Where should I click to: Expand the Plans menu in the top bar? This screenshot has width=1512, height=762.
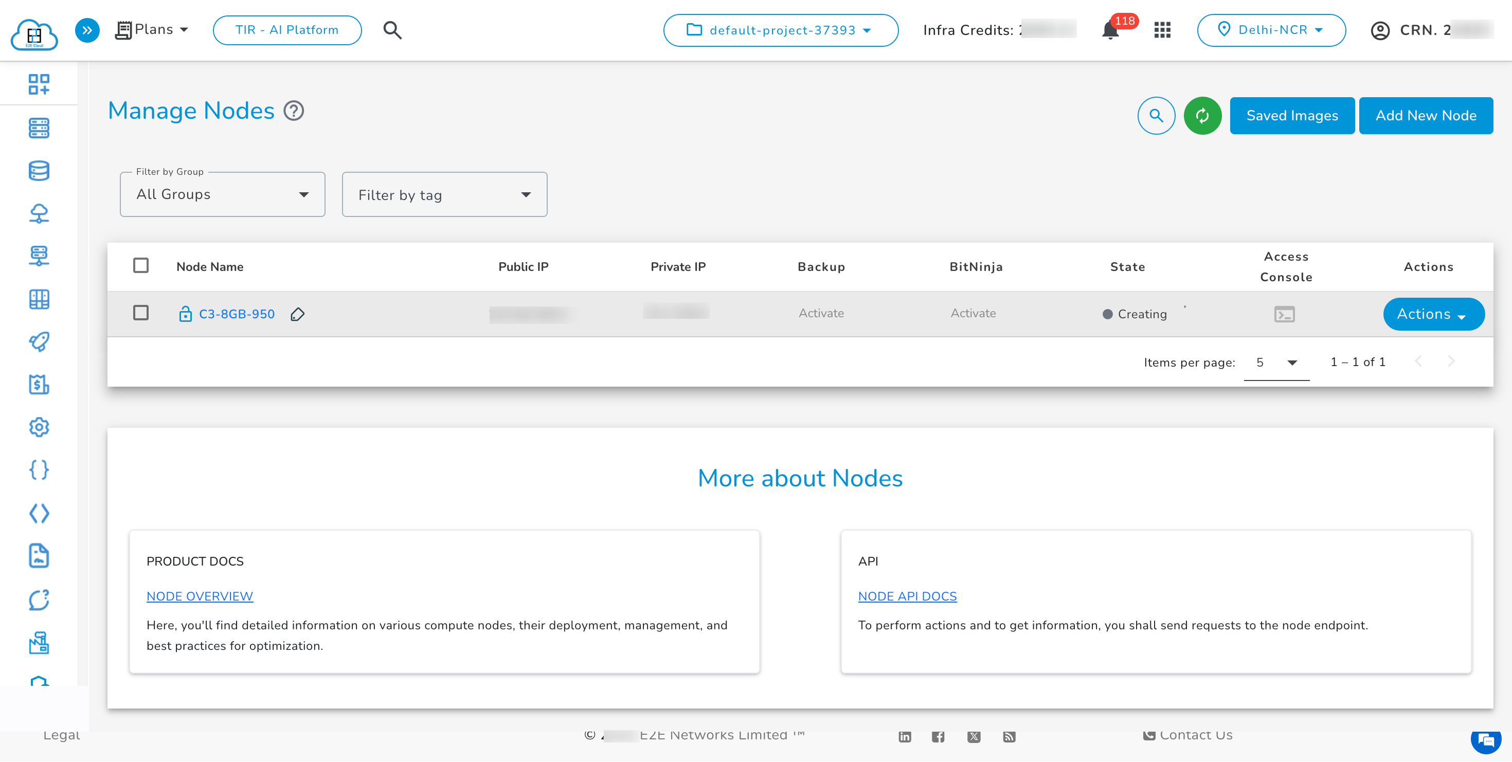coord(152,29)
